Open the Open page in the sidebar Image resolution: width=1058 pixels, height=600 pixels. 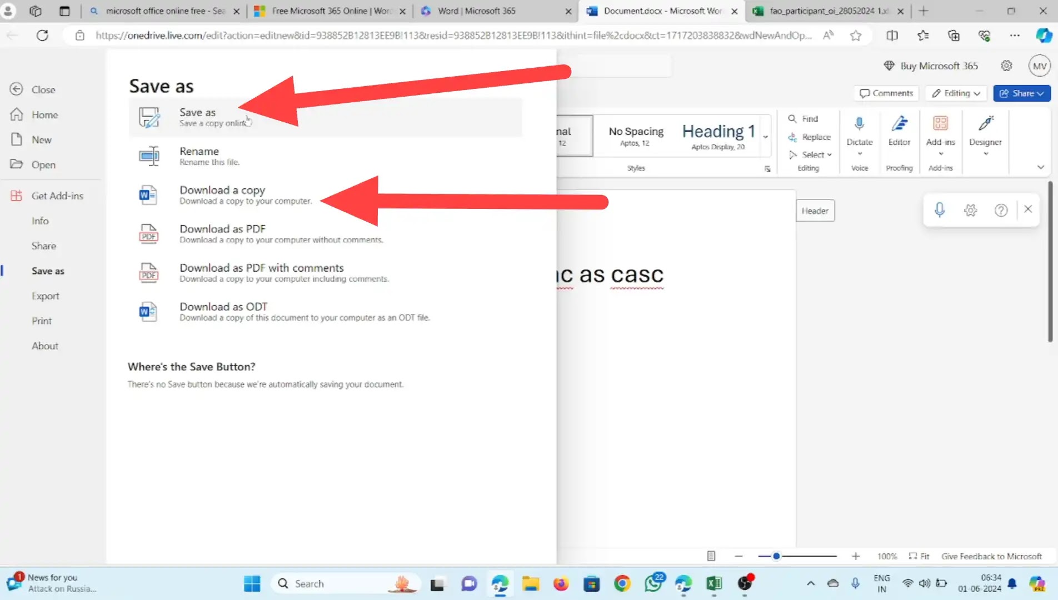pos(33,164)
